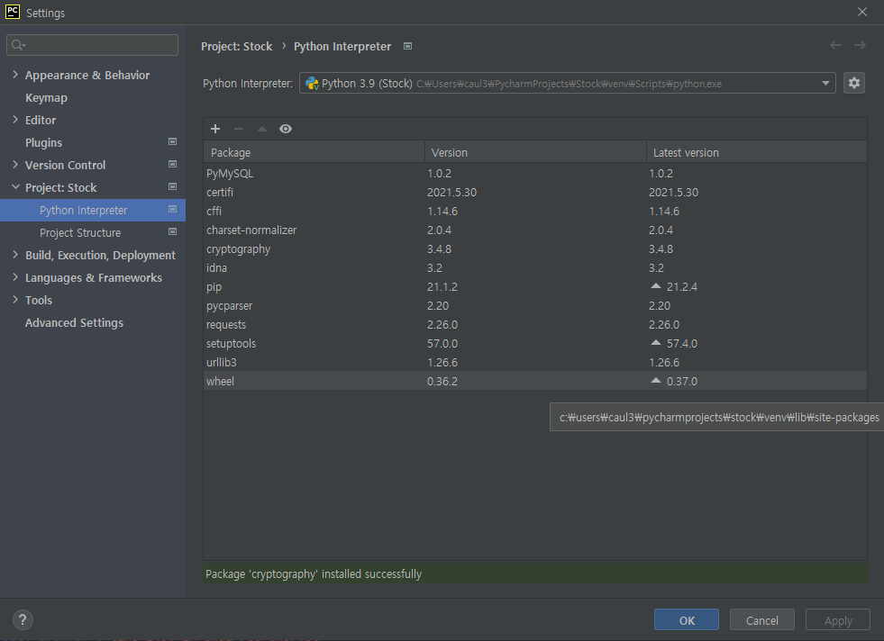884x641 pixels.
Task: Select the cffi package row
Action: coord(535,212)
